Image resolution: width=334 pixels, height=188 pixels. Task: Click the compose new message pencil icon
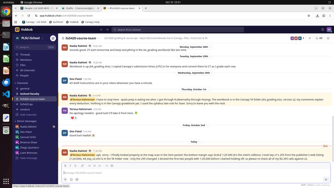[x=53, y=38]
